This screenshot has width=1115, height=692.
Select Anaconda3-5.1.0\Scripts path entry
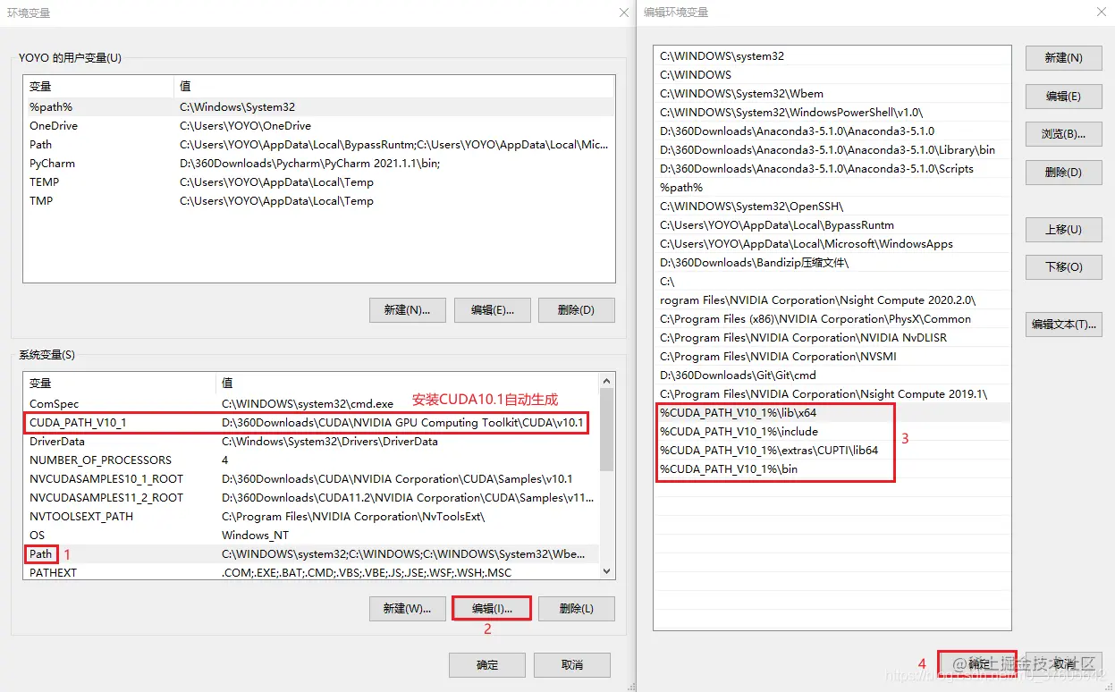832,168
